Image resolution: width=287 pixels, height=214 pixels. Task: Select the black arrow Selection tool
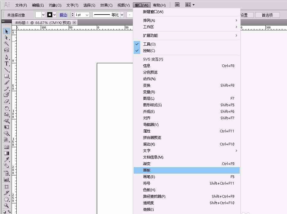pos(7,31)
